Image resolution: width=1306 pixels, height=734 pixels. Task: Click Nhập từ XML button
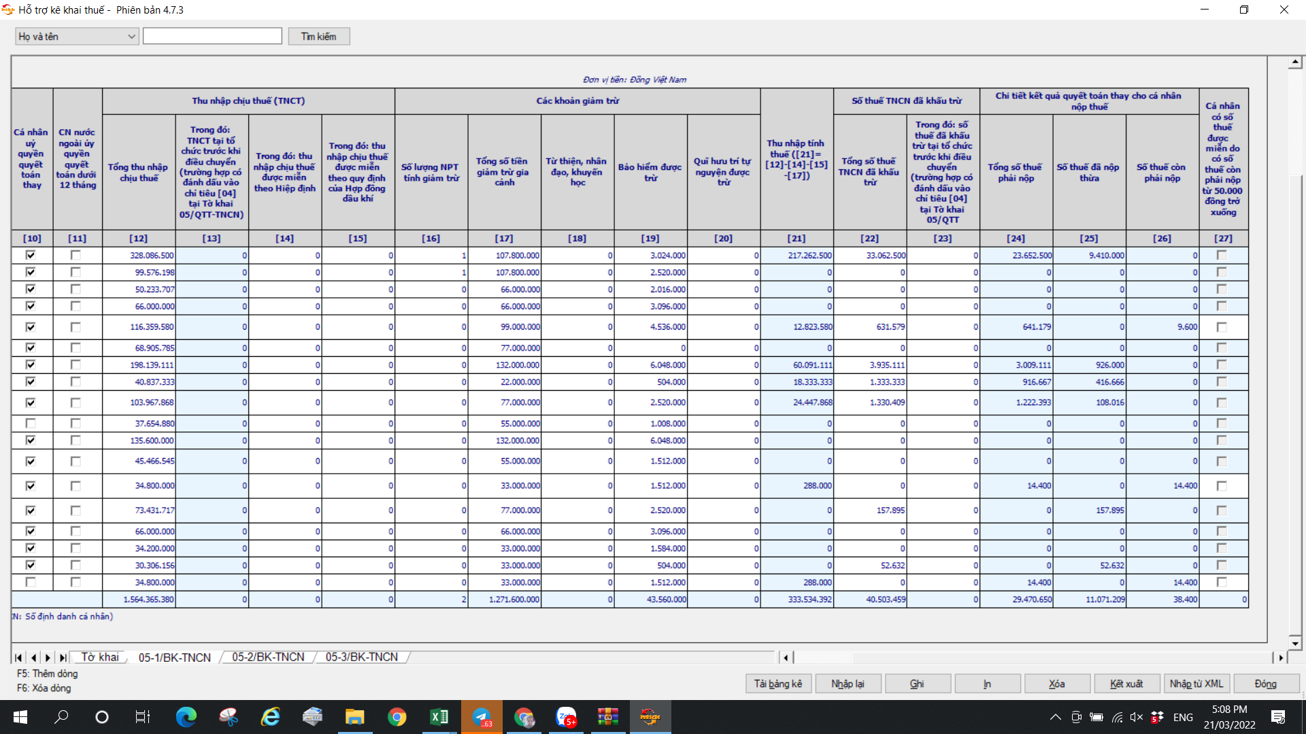coord(1196,684)
